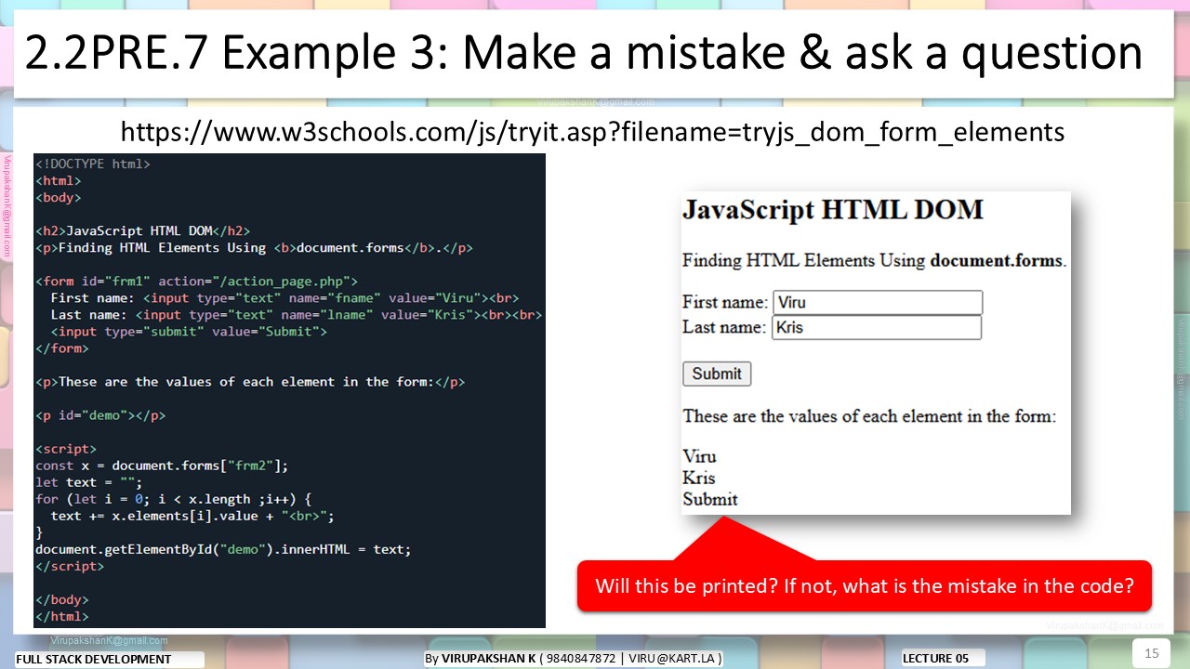Click the 'First name:' label in the preview
The width and height of the screenshot is (1190, 669).
point(725,302)
